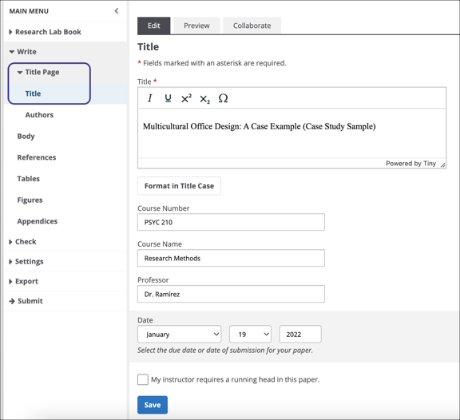Select the superscript tool
Image resolution: width=460 pixels, height=420 pixels.
coord(186,98)
